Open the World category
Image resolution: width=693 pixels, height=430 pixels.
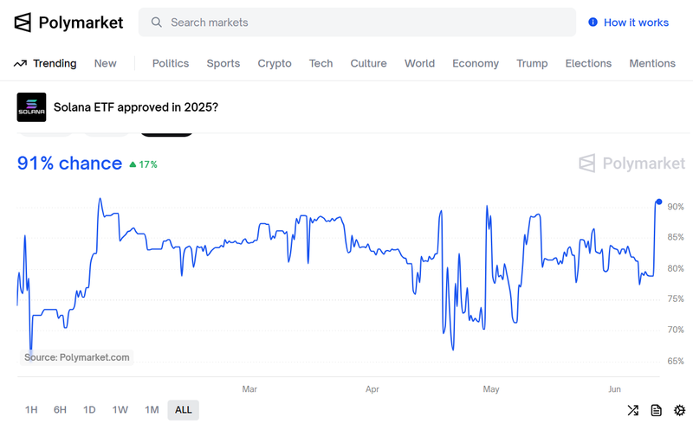(419, 63)
